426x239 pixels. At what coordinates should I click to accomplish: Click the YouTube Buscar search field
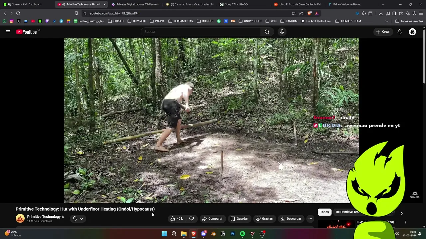[x=200, y=32]
